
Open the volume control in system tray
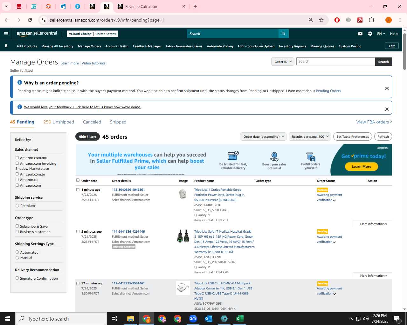[366, 319]
